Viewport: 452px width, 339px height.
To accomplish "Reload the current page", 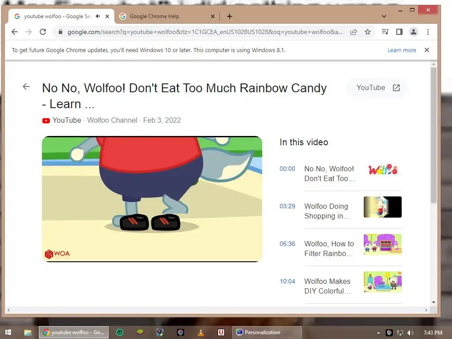I will (x=43, y=32).
